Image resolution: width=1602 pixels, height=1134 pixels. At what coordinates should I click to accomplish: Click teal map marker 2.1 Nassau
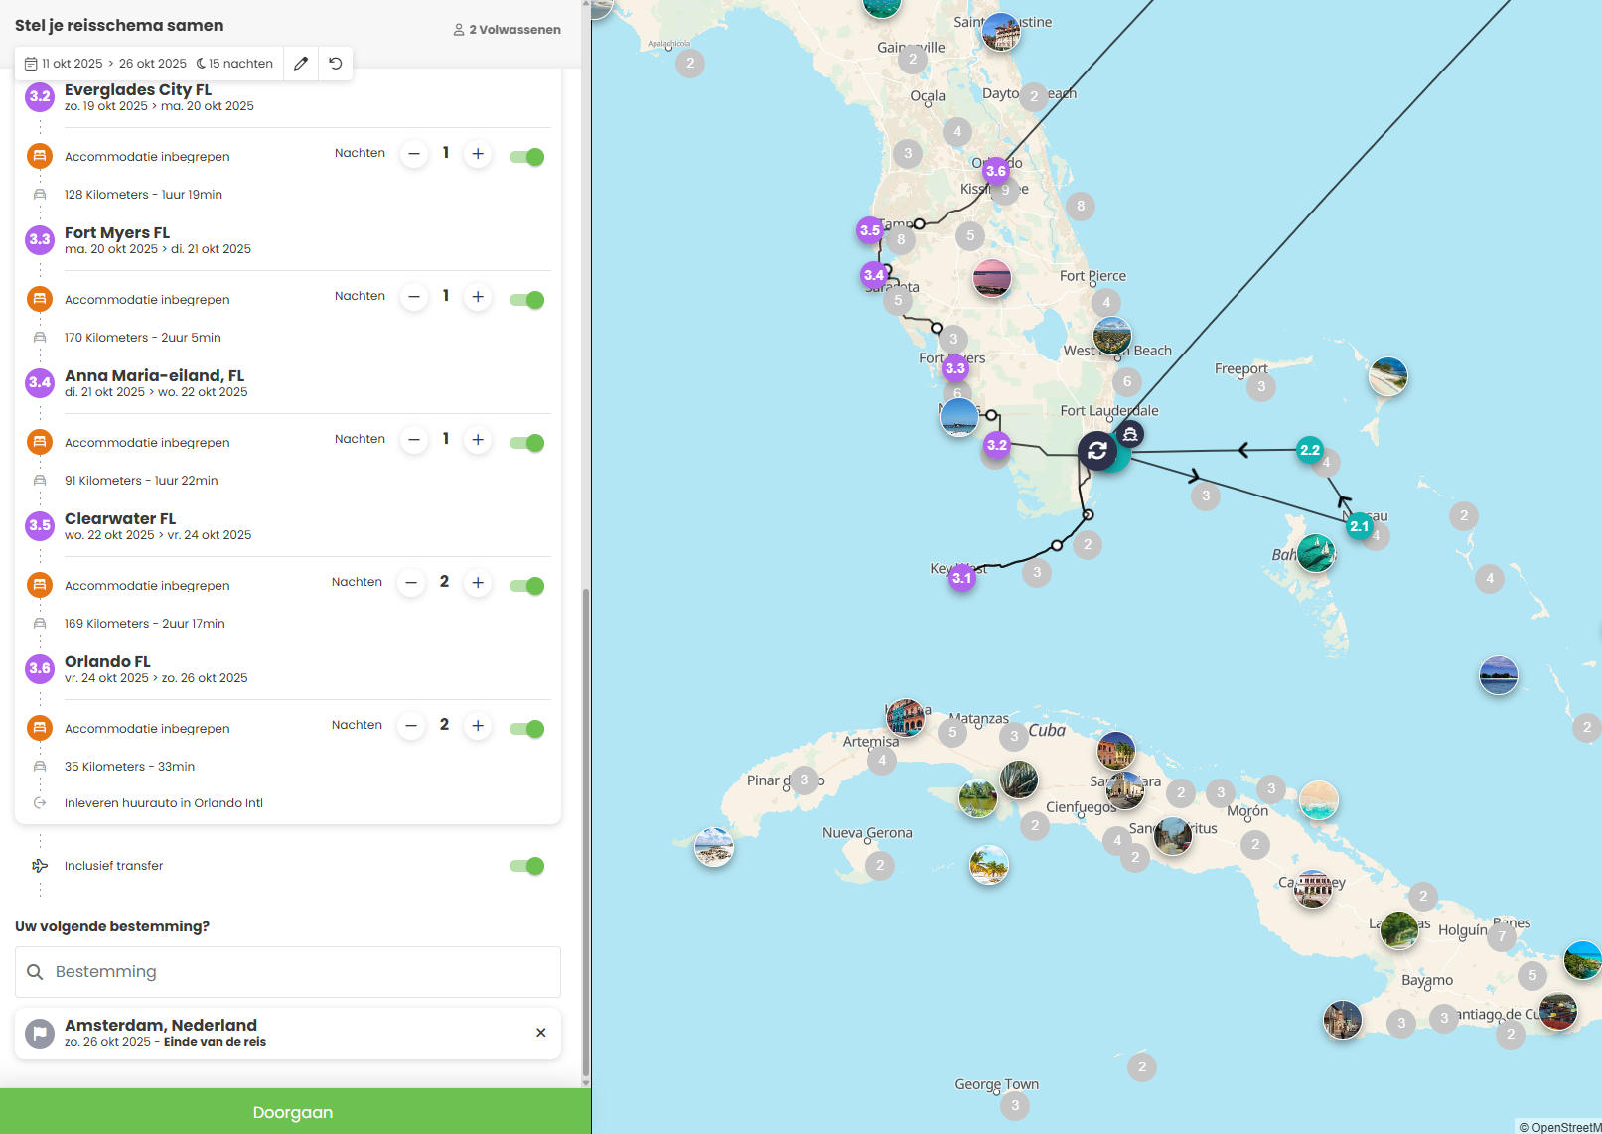[x=1360, y=526]
